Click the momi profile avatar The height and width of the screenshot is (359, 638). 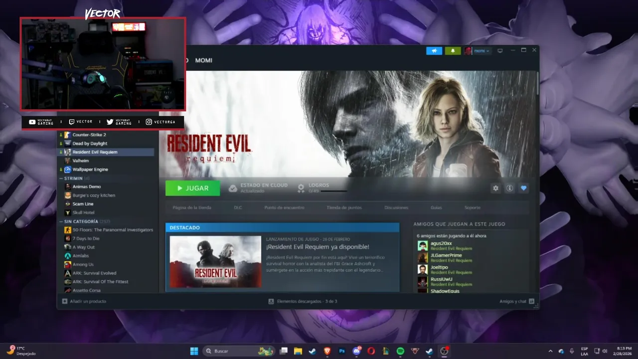click(468, 51)
